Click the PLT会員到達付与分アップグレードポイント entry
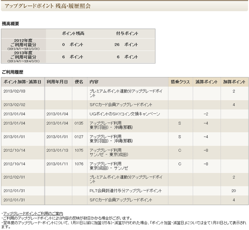249x230 pixels. pos(126,191)
